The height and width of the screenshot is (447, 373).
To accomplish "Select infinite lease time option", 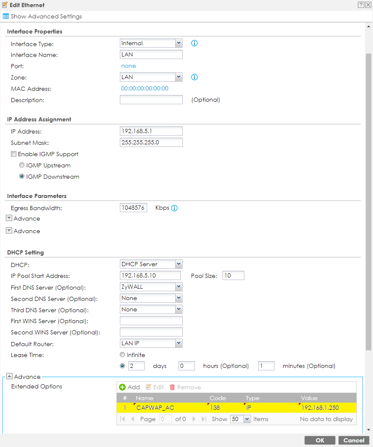I will 122,355.
